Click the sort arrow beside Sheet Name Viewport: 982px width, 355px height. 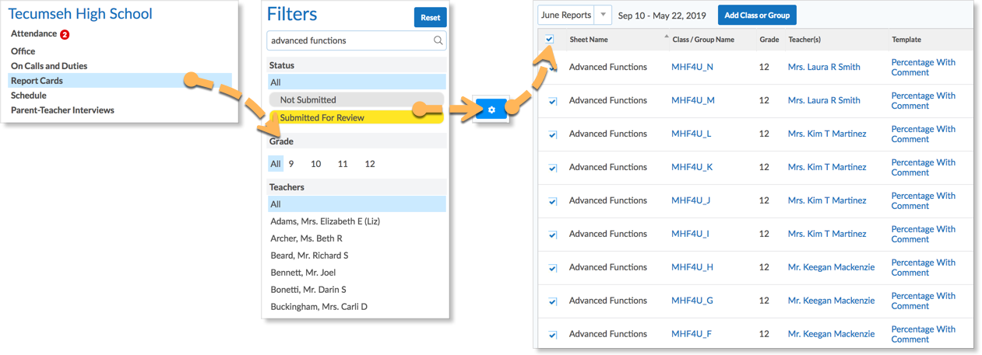coord(666,37)
